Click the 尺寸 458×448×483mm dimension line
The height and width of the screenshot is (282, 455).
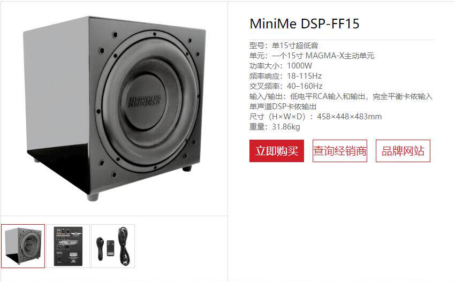tap(315, 117)
